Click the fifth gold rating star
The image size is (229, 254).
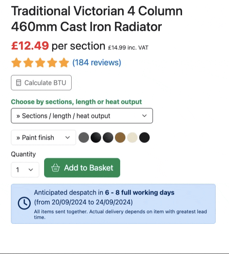[x=64, y=63]
